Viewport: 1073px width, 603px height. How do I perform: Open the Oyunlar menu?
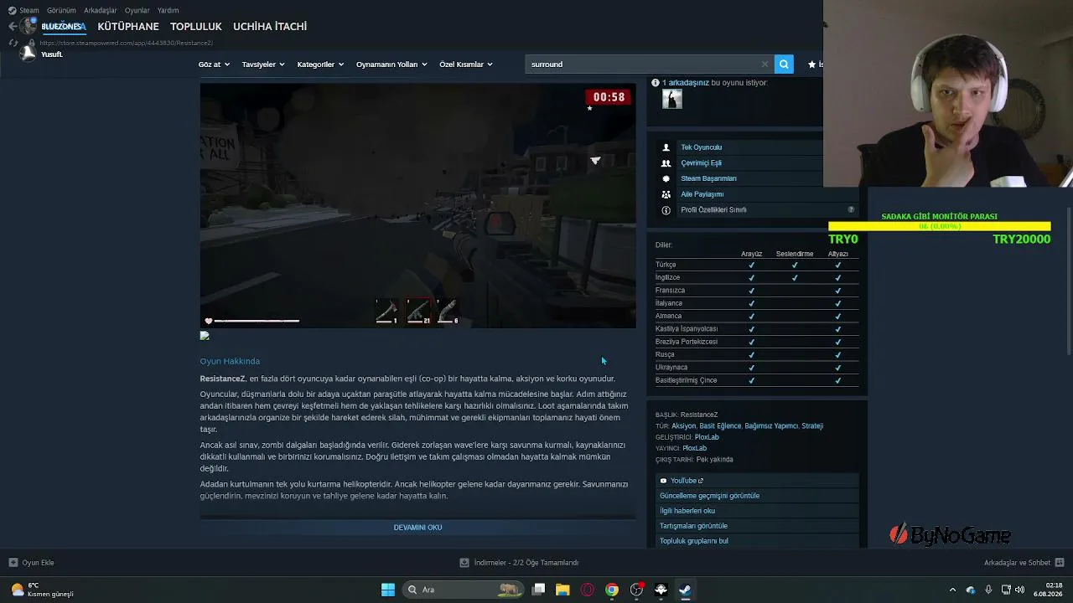[137, 10]
